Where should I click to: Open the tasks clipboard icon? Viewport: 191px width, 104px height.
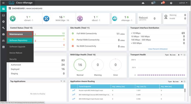point(152,3)
